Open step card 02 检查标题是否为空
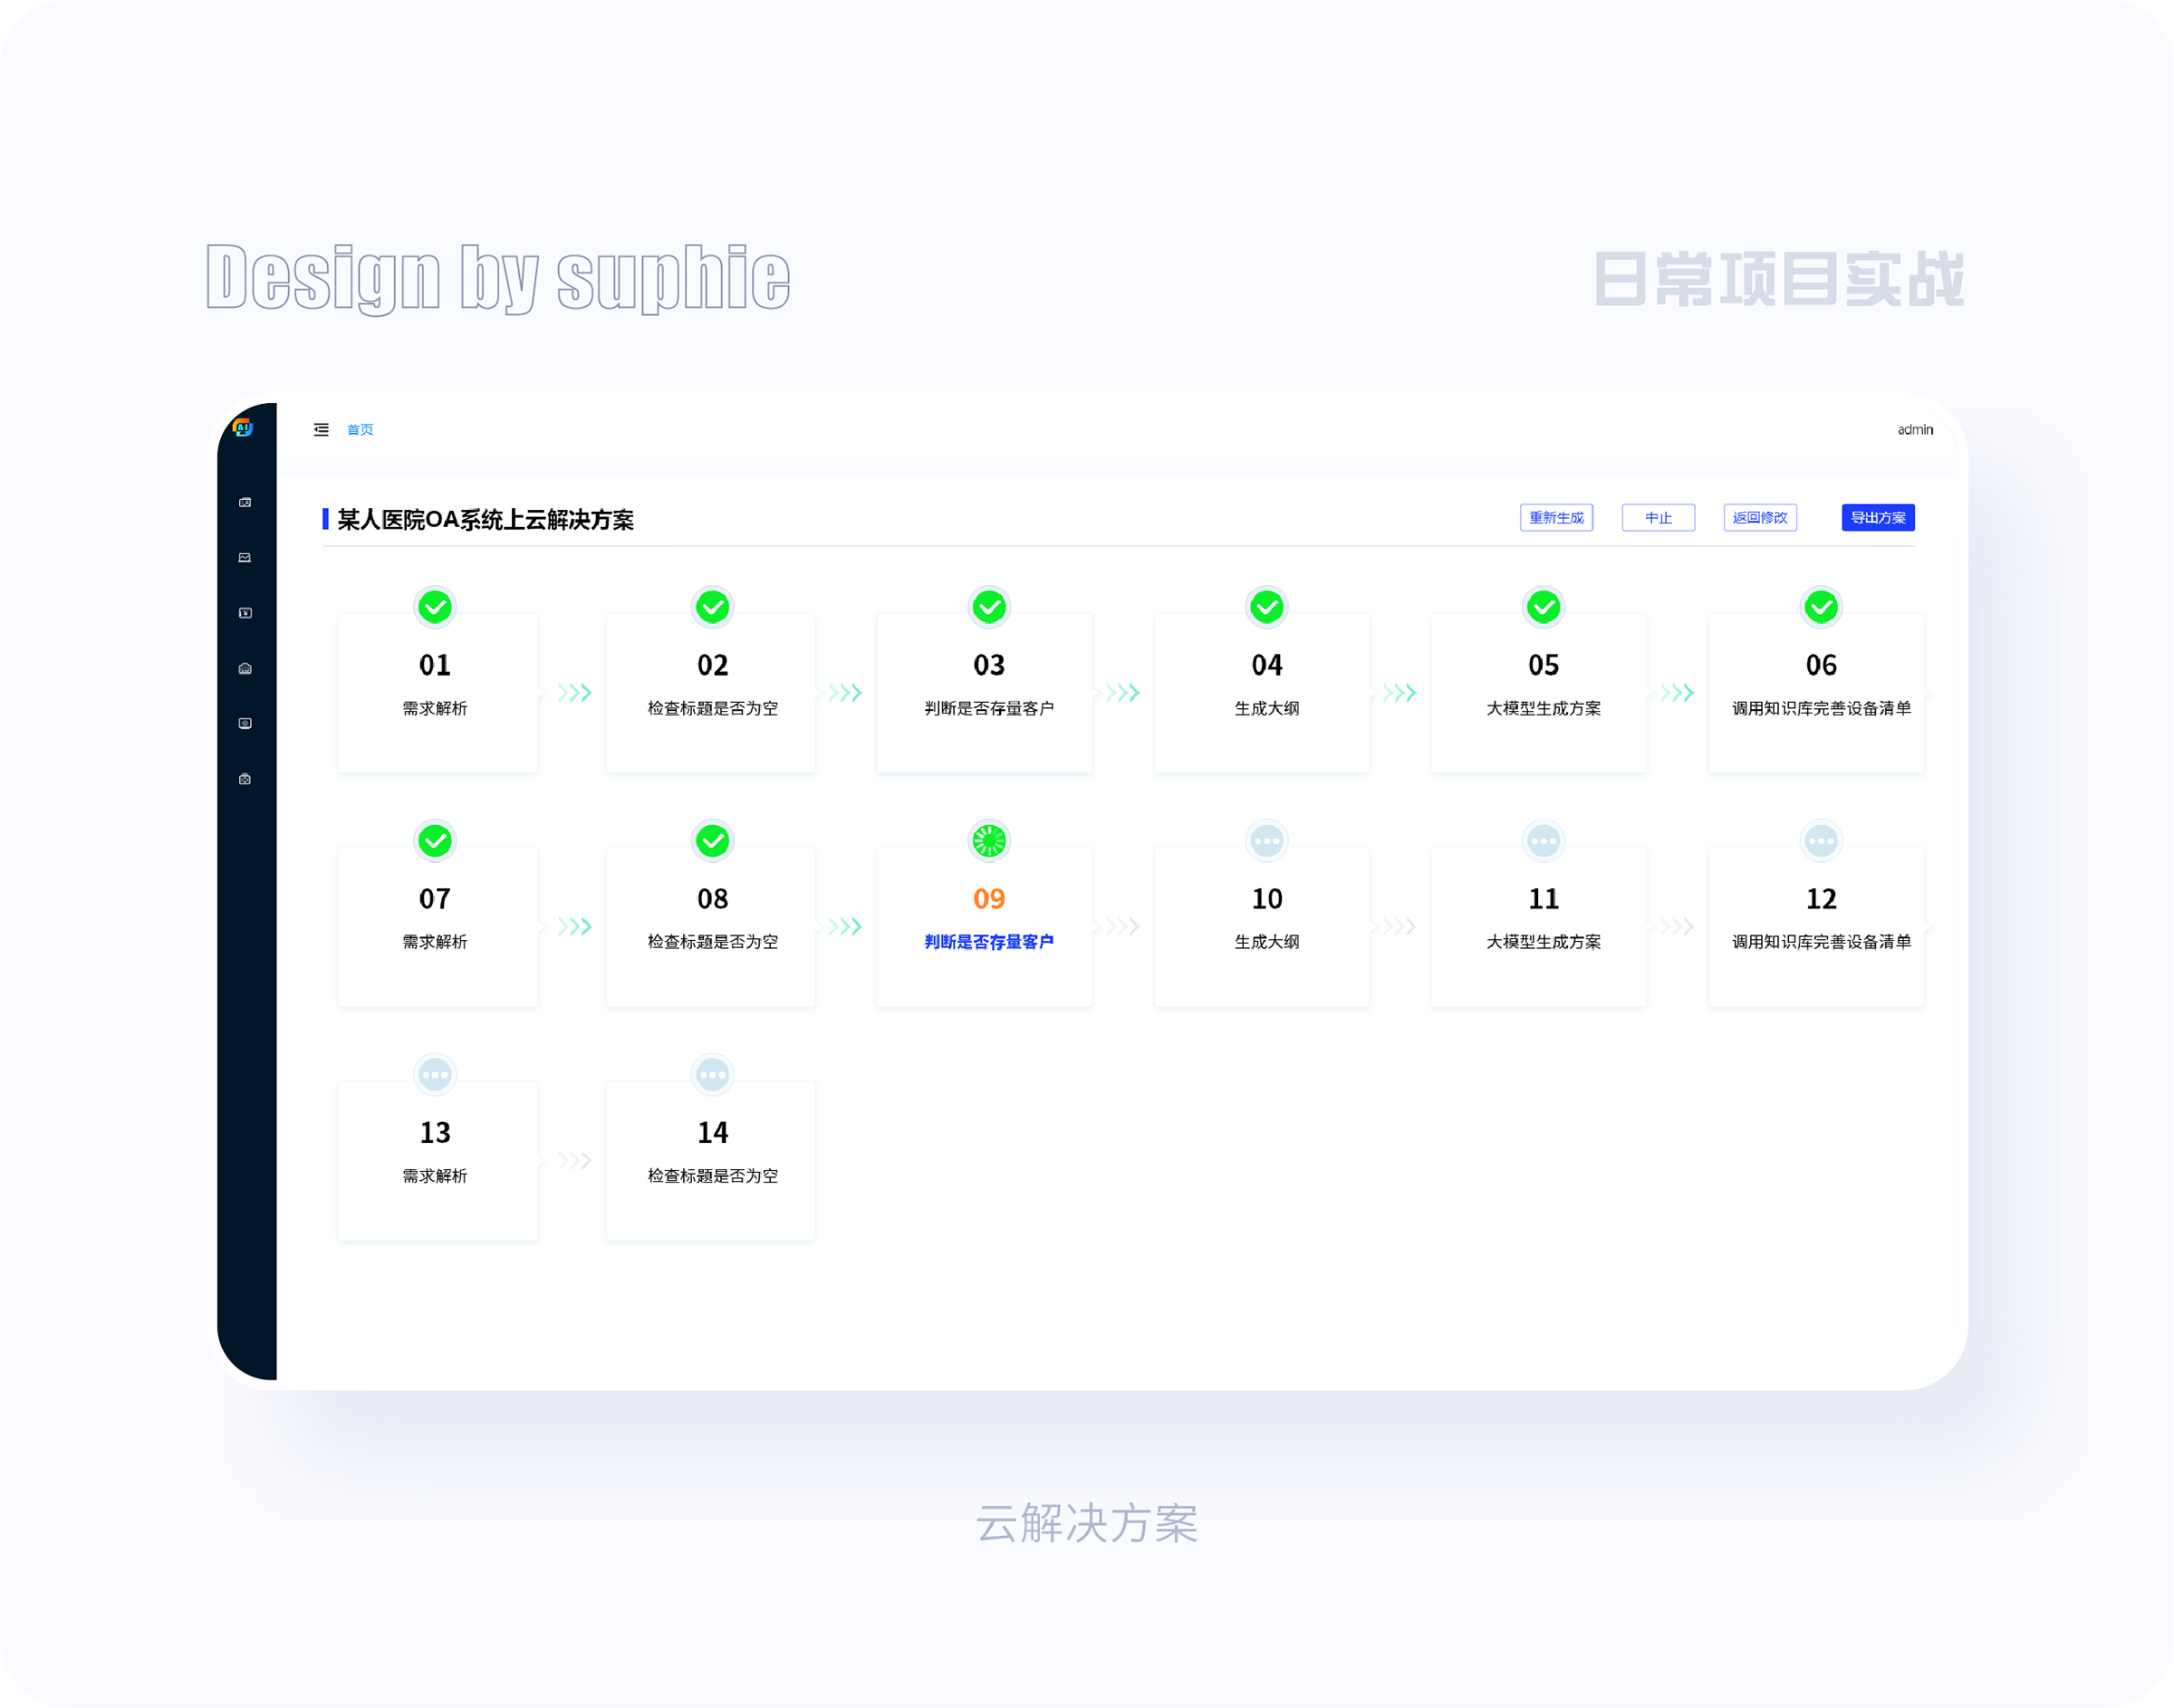This screenshot has height=1708, width=2174. (x=711, y=692)
